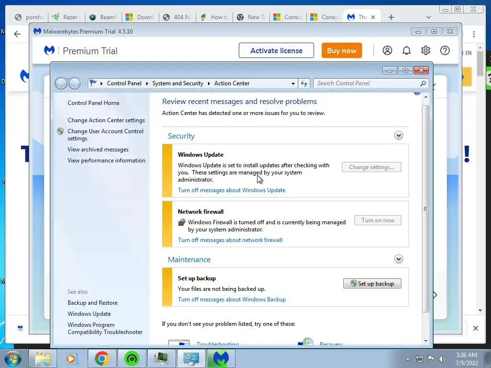Image resolution: width=491 pixels, height=368 pixels.
Task: Open Windows Update under See also
Action: 89,314
